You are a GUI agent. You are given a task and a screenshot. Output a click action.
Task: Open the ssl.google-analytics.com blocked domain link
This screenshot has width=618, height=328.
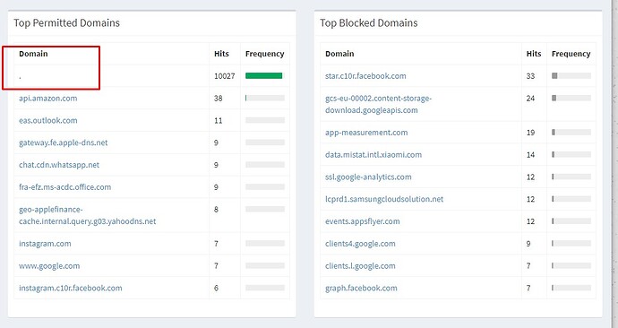tap(368, 177)
